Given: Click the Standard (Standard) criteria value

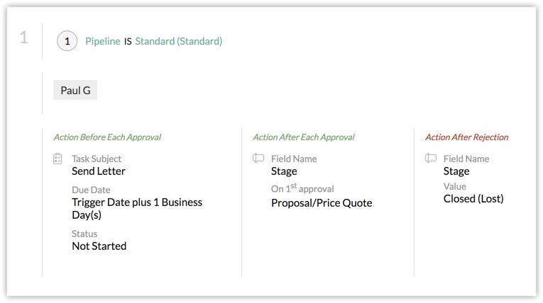Looking at the screenshot, I should pyautogui.click(x=178, y=42).
